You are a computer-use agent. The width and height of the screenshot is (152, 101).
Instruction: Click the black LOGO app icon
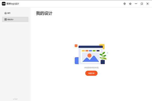[4, 4]
